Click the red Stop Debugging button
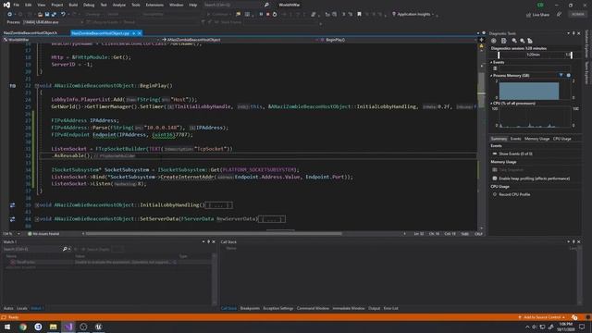This screenshot has height=333, width=592. coord(267,15)
